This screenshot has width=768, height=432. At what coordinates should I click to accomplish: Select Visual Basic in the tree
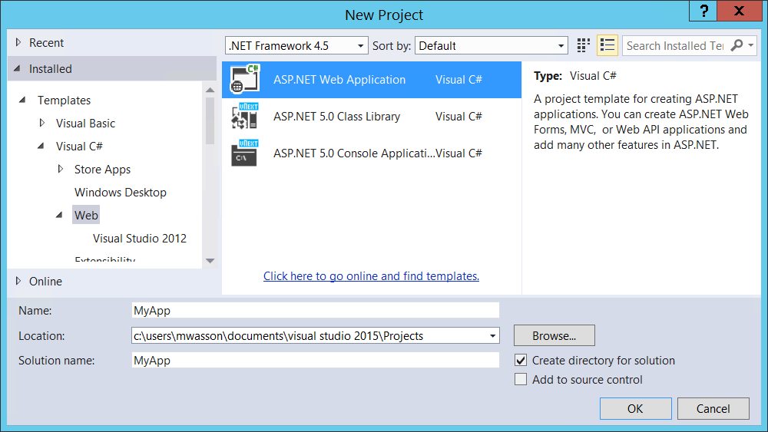click(85, 124)
